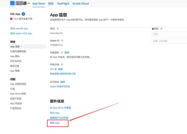Click the help icon next to SKU

click(58, 29)
